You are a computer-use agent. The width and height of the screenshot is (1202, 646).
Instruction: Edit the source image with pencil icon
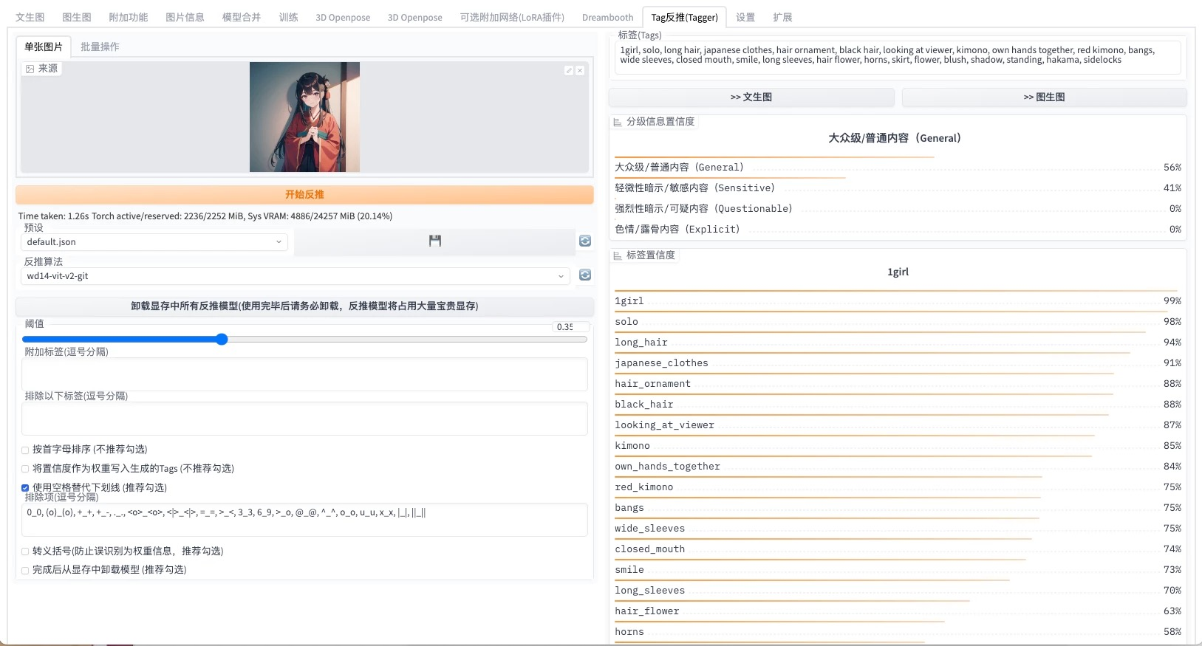click(569, 70)
